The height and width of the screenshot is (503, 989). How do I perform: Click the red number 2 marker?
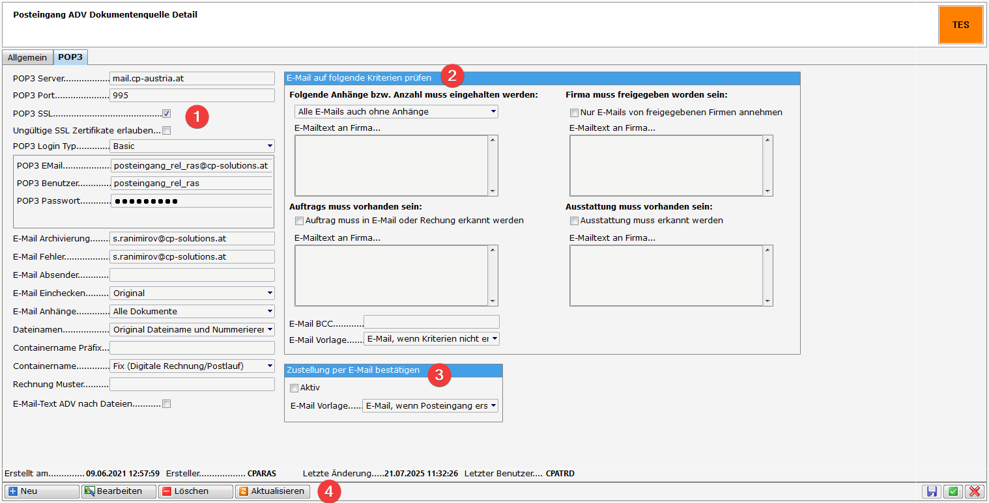[452, 75]
